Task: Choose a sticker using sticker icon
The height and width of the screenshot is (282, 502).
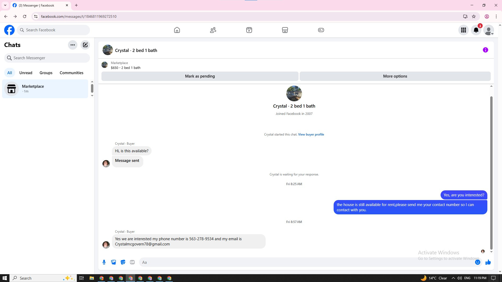Action: coord(123,262)
